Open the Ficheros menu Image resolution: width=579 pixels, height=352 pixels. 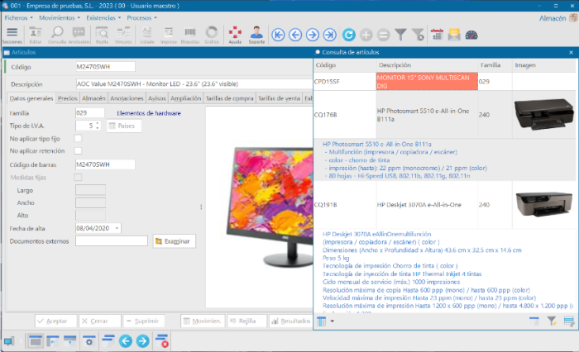click(18, 17)
